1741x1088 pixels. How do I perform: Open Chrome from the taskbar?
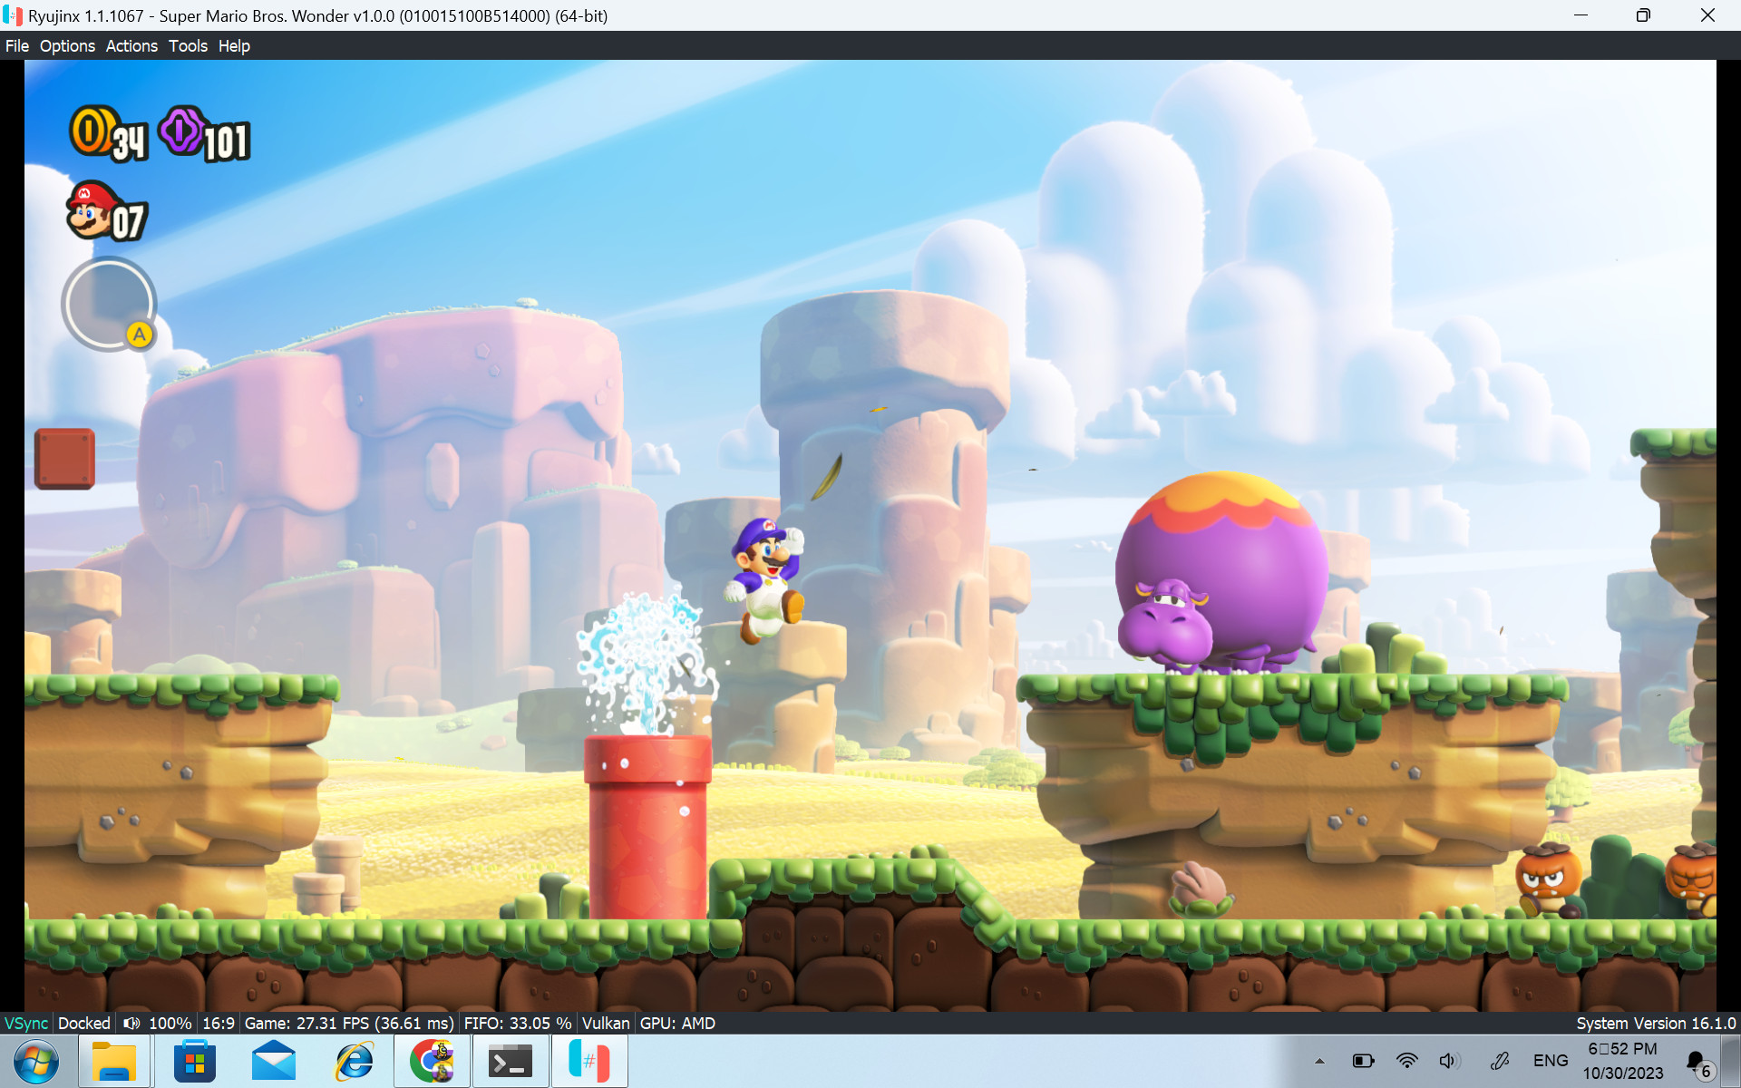(433, 1060)
